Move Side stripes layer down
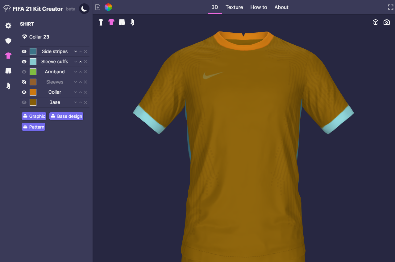 coord(76,51)
